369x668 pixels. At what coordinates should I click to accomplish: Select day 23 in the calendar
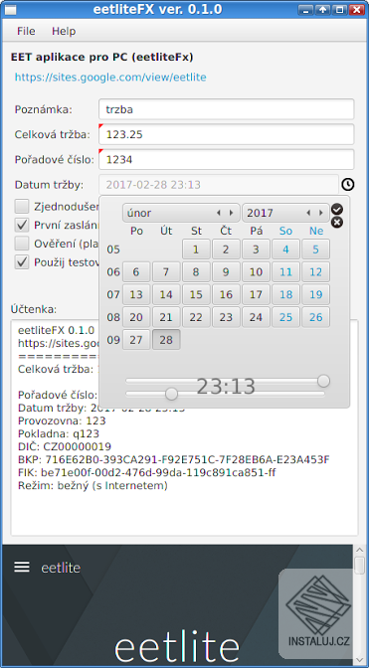click(x=226, y=317)
